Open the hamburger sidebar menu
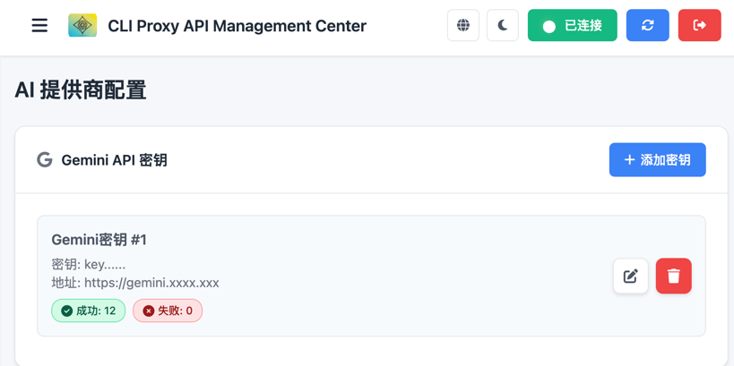Image resolution: width=734 pixels, height=366 pixels. click(x=39, y=26)
